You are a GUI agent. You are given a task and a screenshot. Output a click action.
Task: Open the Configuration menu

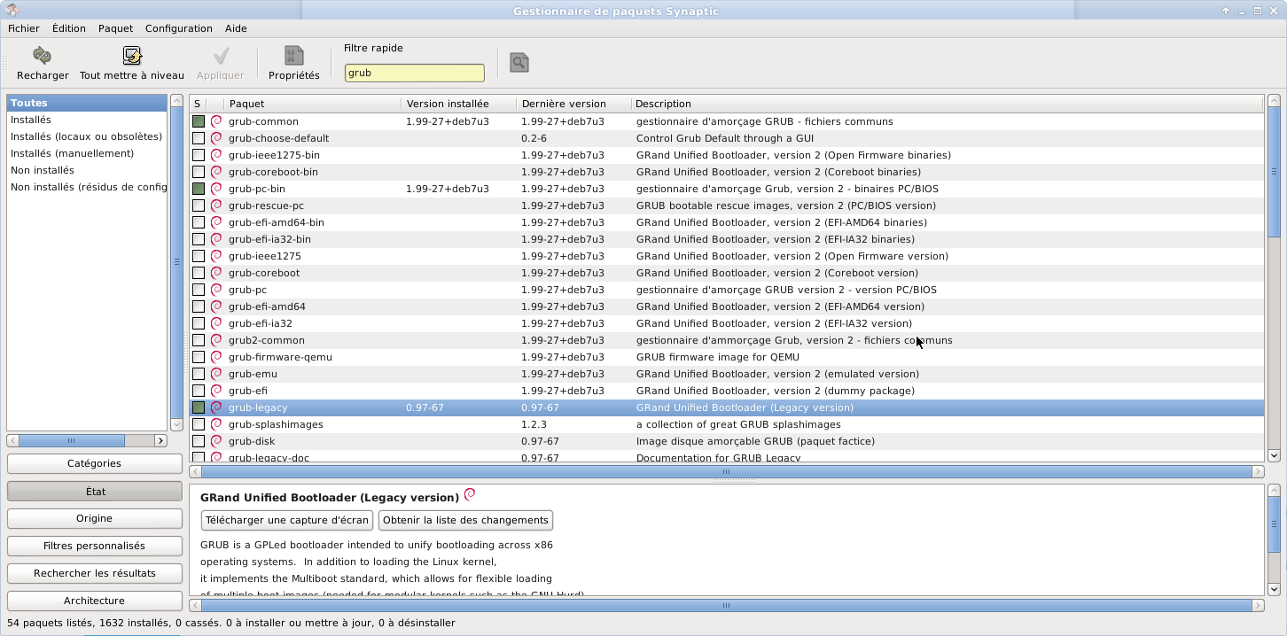coord(179,28)
